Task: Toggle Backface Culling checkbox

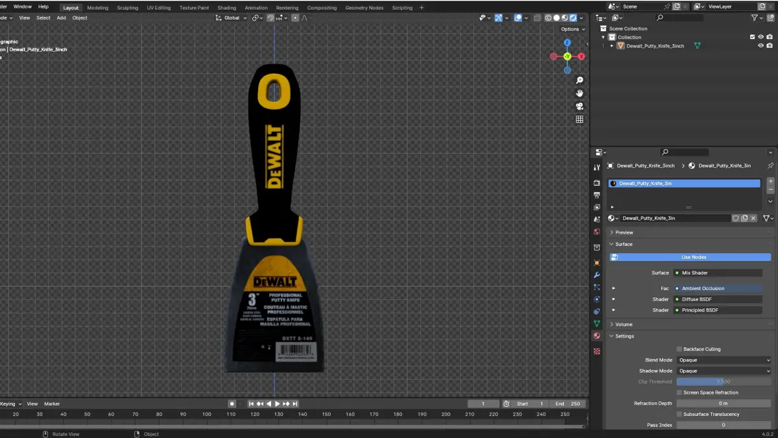Action: tap(679, 349)
